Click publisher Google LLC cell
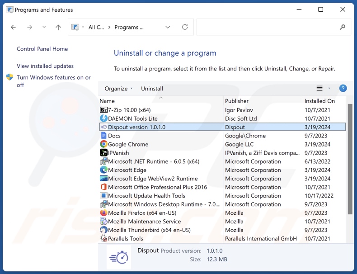Screen dimensions: 357x274 239,144
